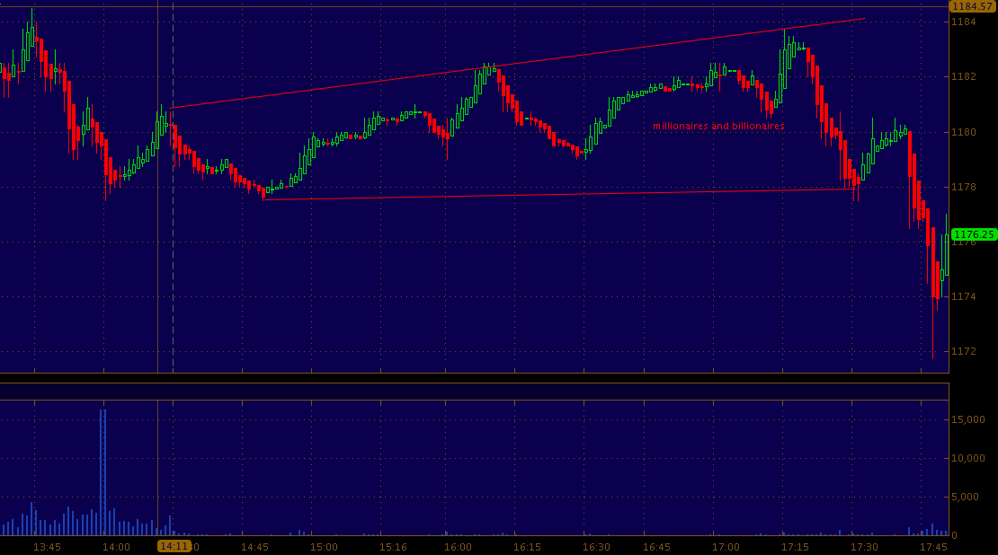Click the 16:30 time axis label
The height and width of the screenshot is (555, 998).
coord(596,548)
